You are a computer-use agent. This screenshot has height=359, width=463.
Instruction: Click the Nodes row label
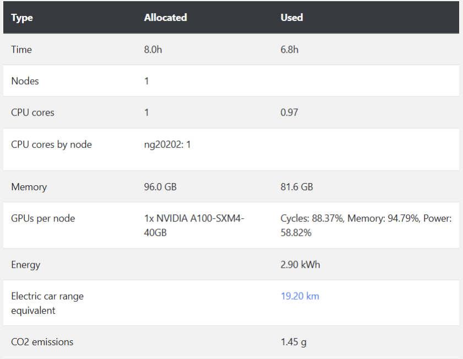tap(25, 81)
